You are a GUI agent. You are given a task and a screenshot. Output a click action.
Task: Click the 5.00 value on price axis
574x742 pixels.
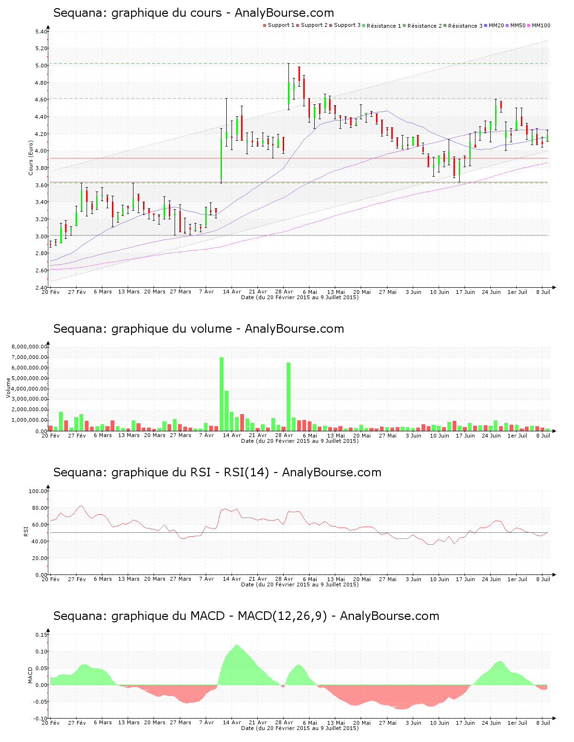(x=41, y=66)
